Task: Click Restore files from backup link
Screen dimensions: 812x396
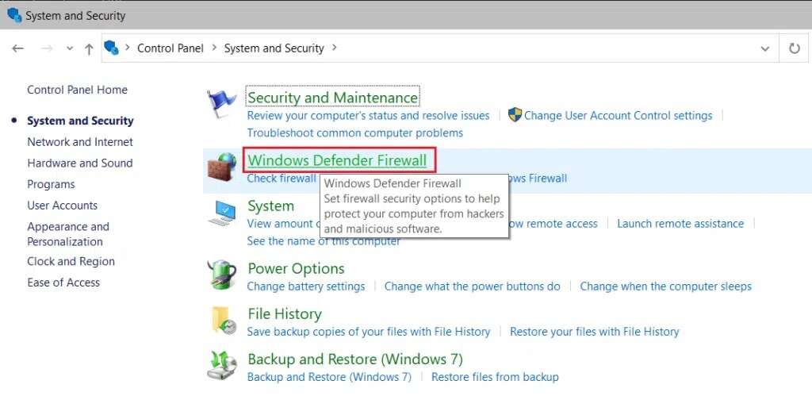Action: coord(496,377)
